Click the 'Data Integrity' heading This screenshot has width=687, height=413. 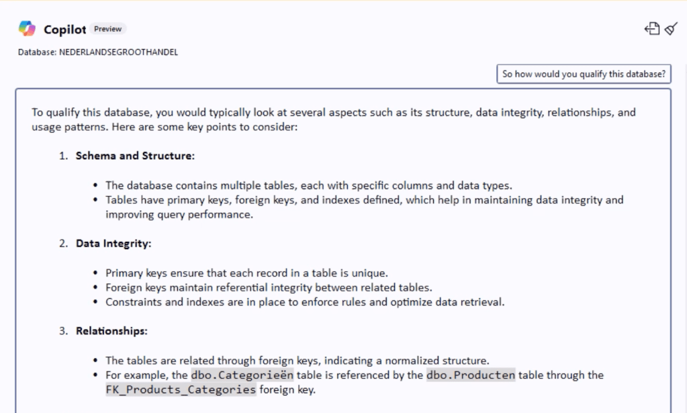pos(113,243)
